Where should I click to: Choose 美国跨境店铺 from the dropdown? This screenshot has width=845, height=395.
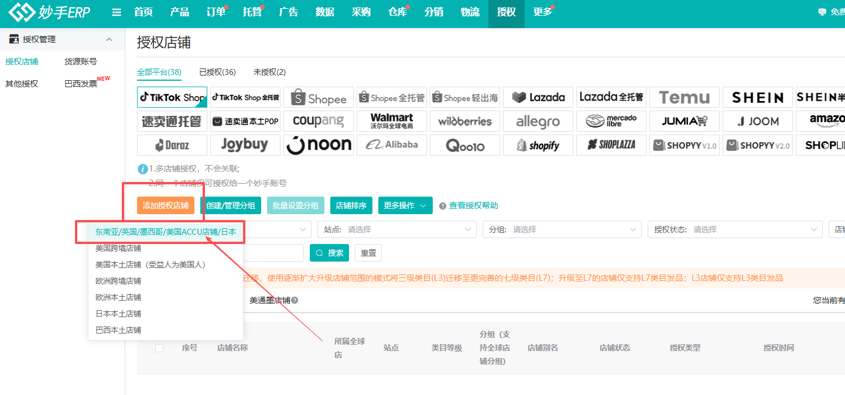(x=166, y=248)
